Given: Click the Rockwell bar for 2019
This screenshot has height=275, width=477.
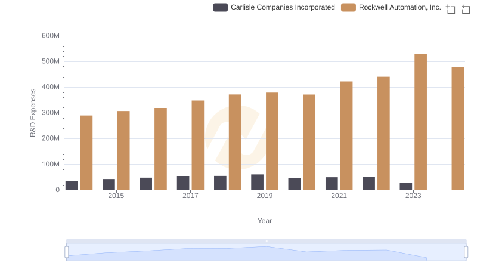Looking at the screenshot, I should pyautogui.click(x=272, y=141).
